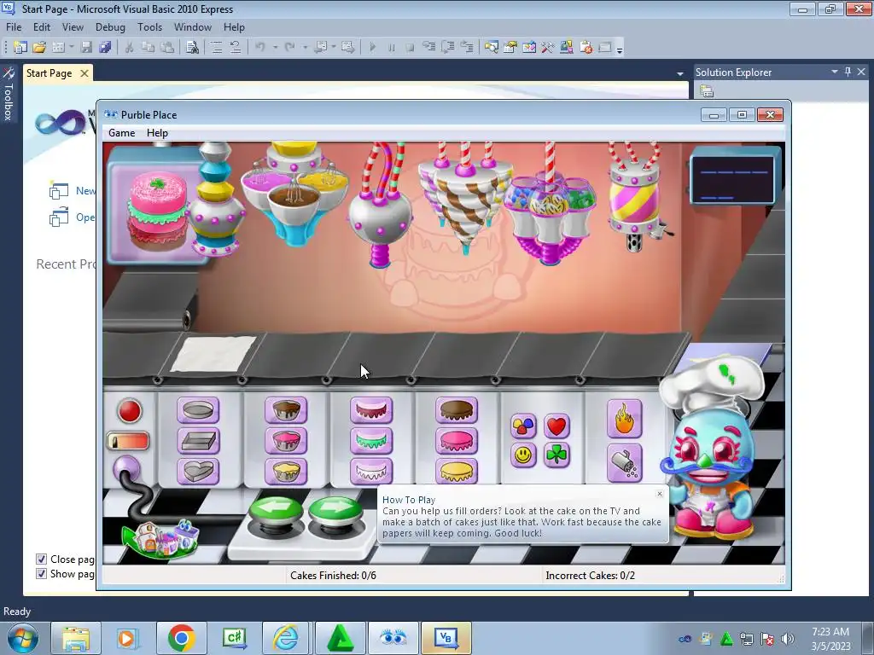This screenshot has height=655, width=874.
Task: Open Solution Explorer window position dropdown
Action: click(x=835, y=72)
